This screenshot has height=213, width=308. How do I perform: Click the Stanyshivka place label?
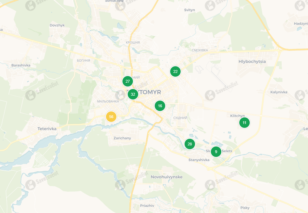coord(199,160)
